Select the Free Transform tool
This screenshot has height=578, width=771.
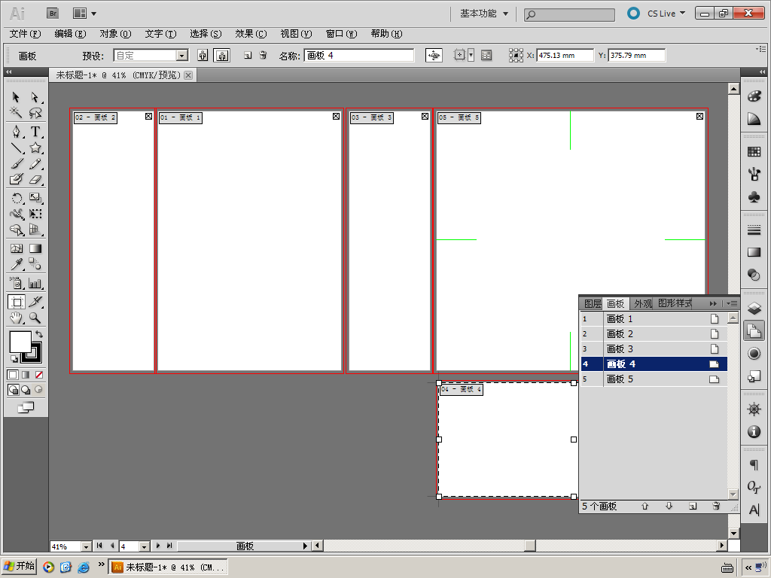[x=35, y=214]
